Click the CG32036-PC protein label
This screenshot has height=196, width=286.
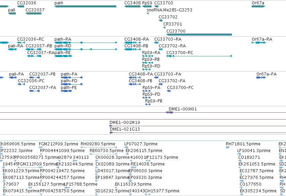(x=31, y=81)
